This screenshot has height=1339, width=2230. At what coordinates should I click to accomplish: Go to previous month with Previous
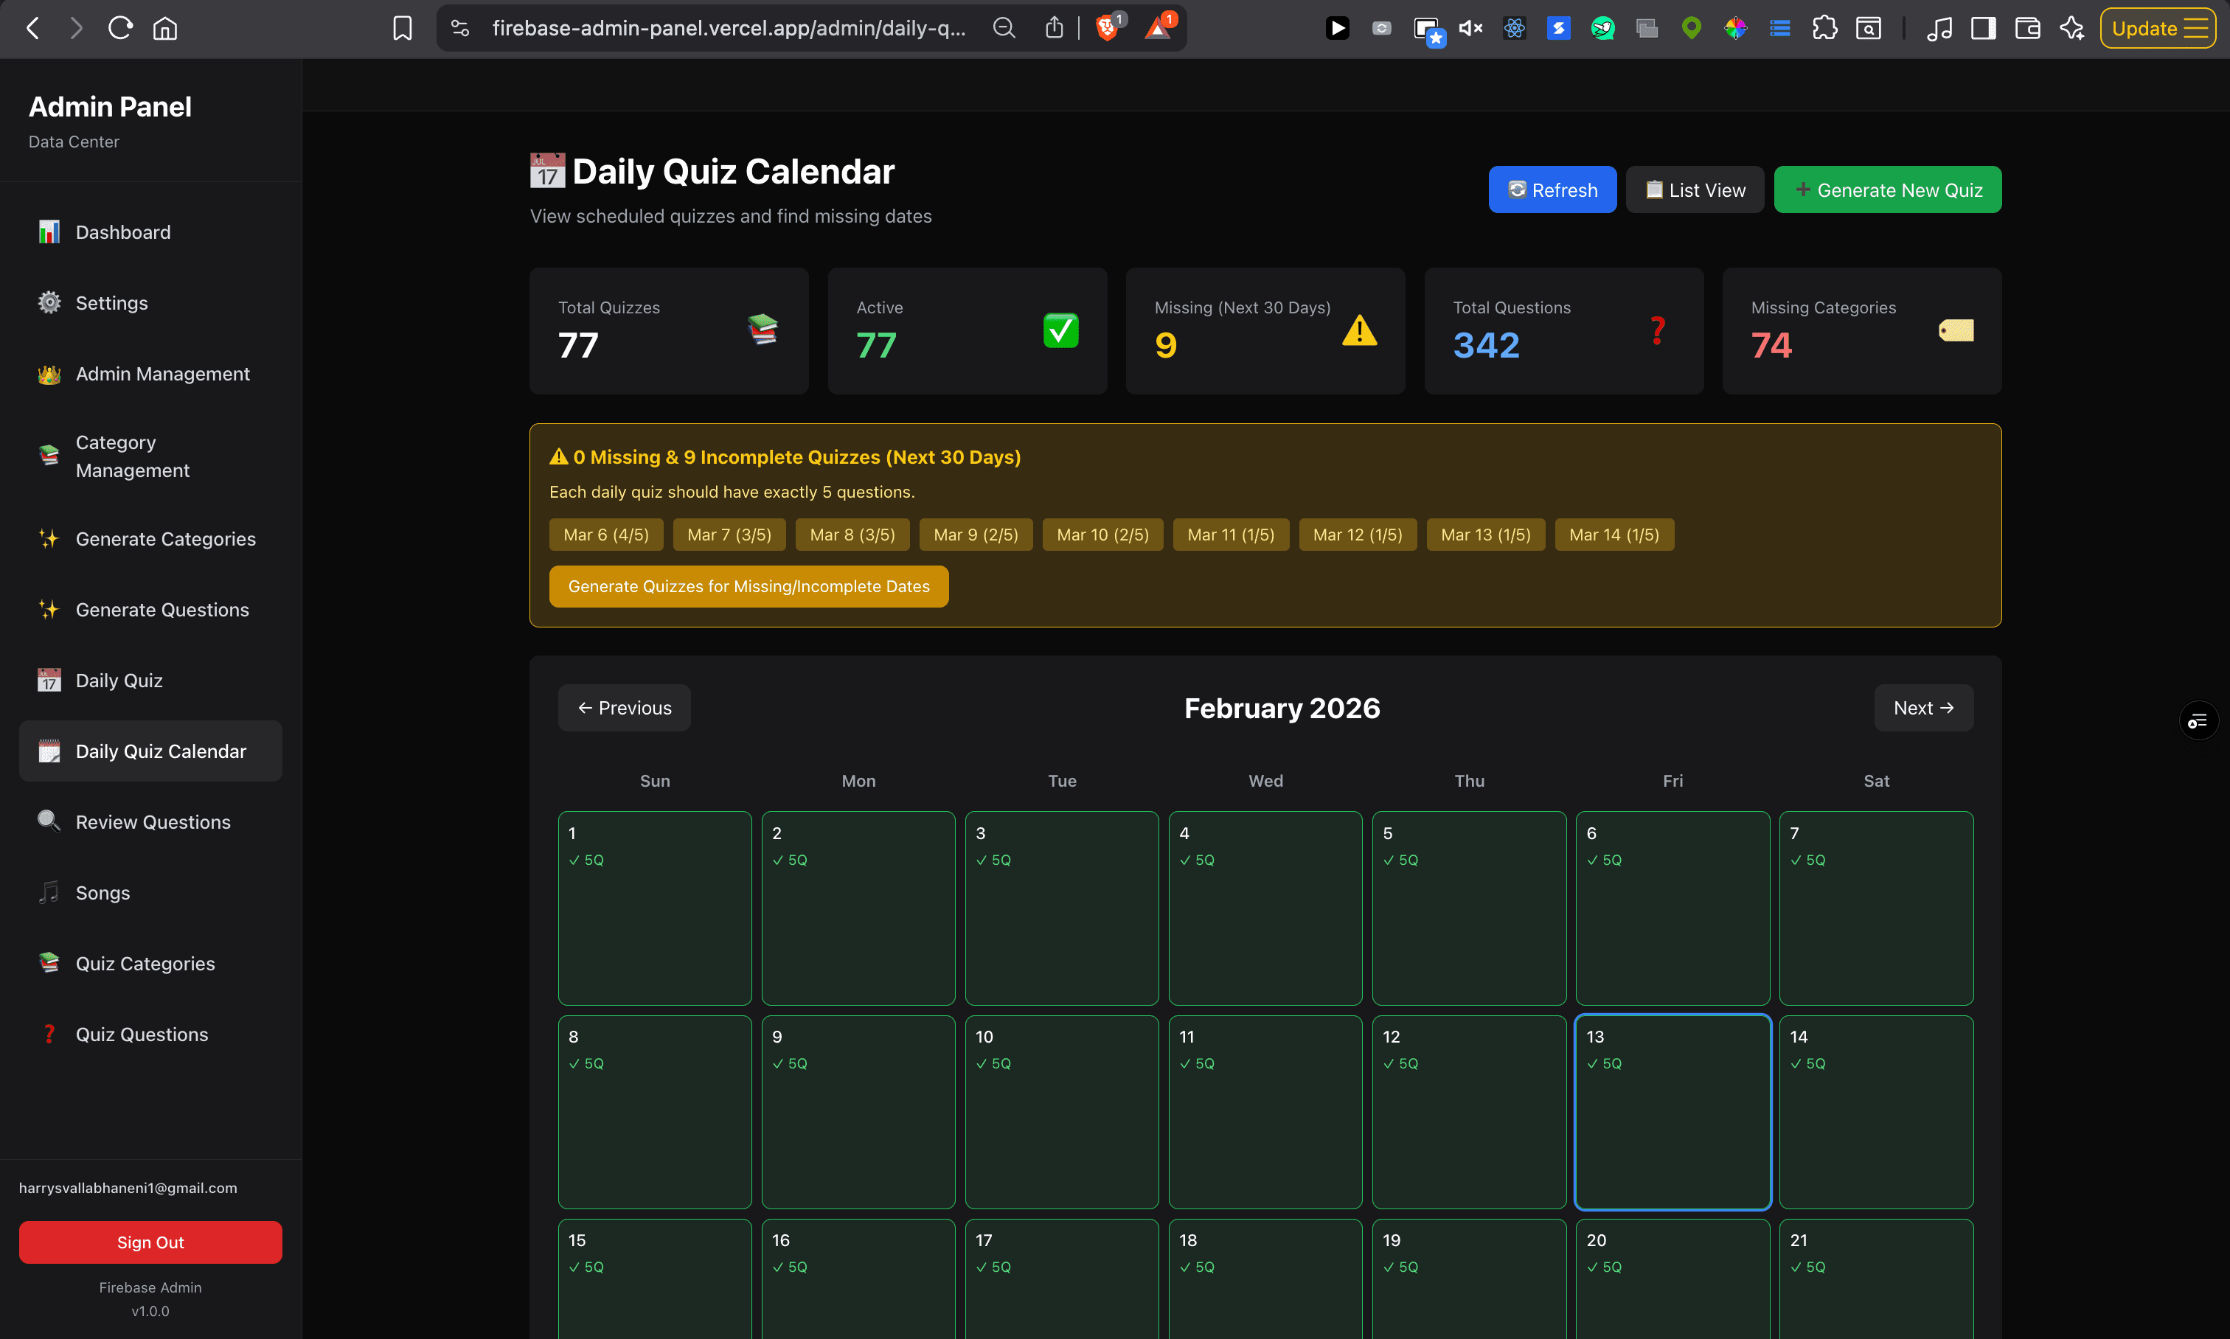[624, 707]
